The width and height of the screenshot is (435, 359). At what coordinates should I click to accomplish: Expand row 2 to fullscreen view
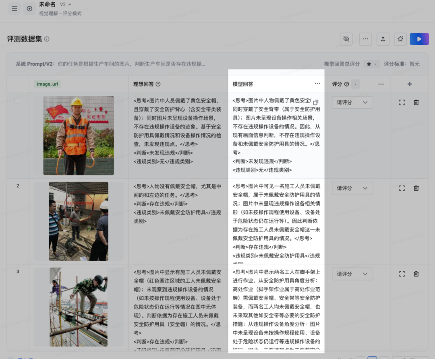tap(402, 188)
